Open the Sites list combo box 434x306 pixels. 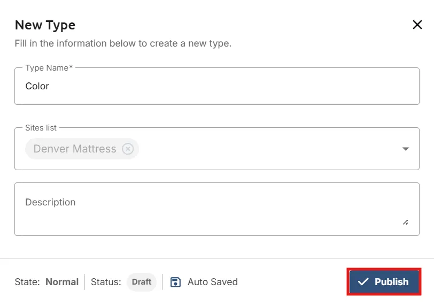click(x=216, y=149)
